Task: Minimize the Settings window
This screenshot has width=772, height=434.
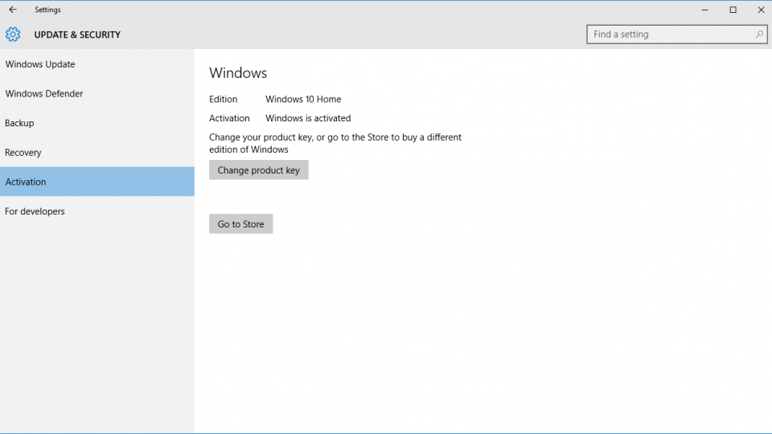Action: click(704, 10)
